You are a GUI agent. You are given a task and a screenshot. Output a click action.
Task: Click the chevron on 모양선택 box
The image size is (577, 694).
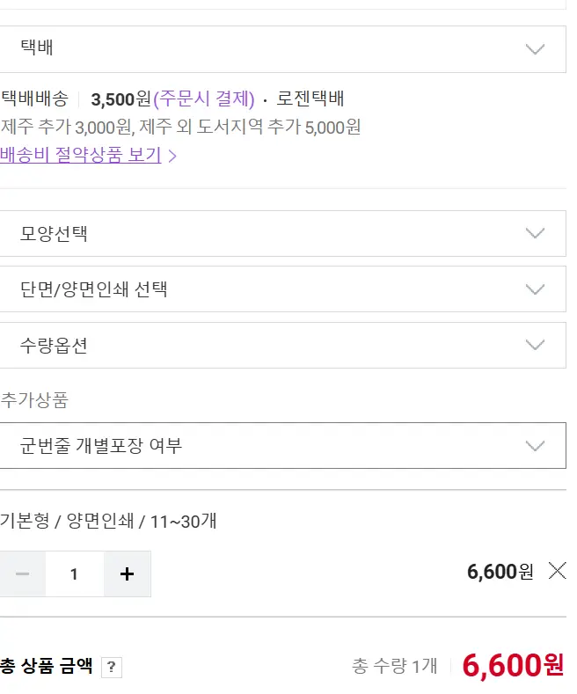(535, 234)
